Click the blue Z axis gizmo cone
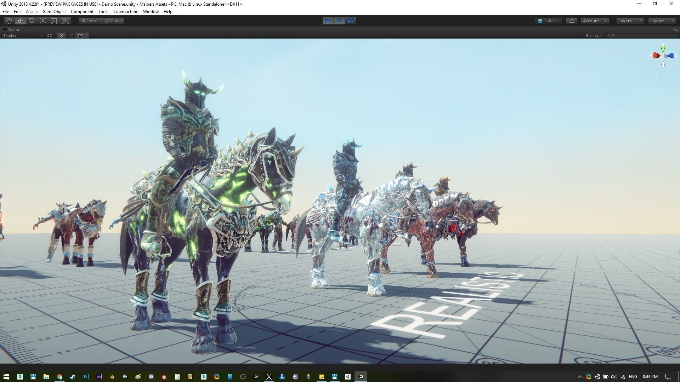This screenshot has width=680, height=382. click(670, 56)
